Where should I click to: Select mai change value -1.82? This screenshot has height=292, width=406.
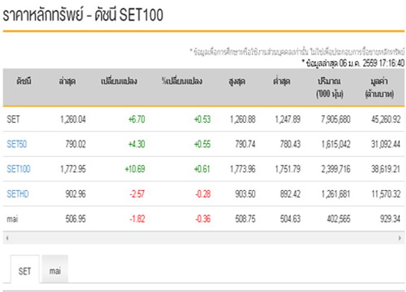pyautogui.click(x=137, y=219)
